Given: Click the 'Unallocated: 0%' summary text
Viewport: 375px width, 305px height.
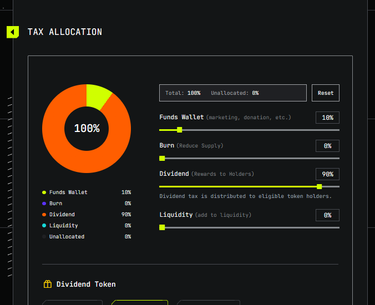Looking at the screenshot, I should pyautogui.click(x=235, y=93).
